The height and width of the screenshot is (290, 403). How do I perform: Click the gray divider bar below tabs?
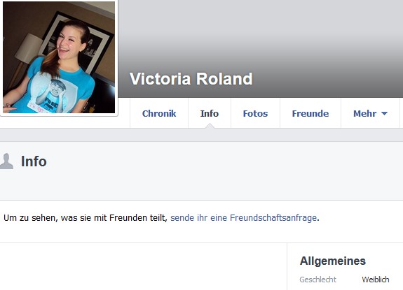[x=202, y=135]
